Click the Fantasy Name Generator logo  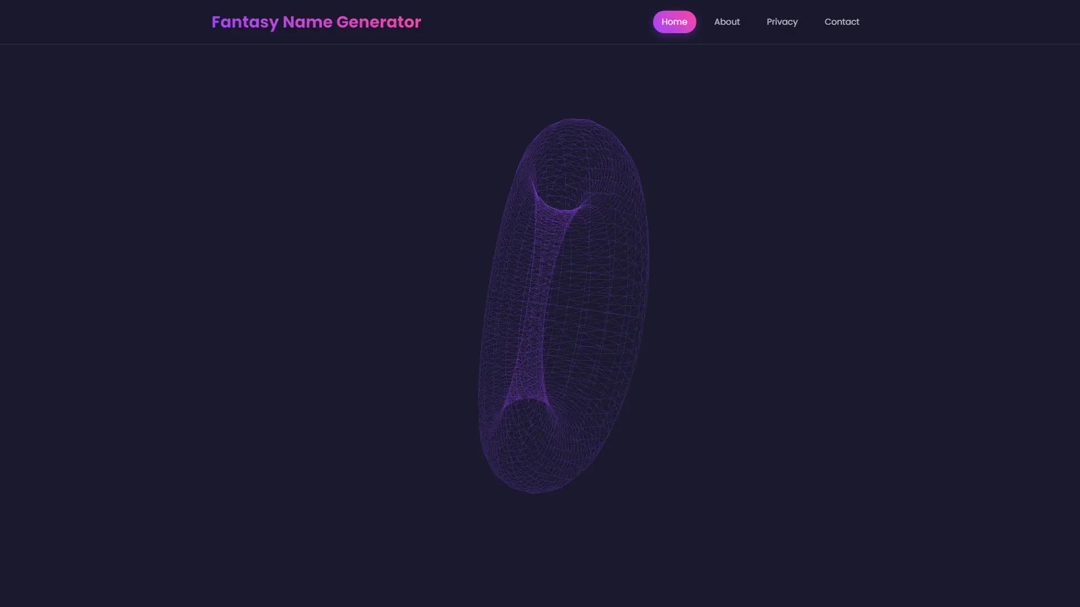[316, 22]
